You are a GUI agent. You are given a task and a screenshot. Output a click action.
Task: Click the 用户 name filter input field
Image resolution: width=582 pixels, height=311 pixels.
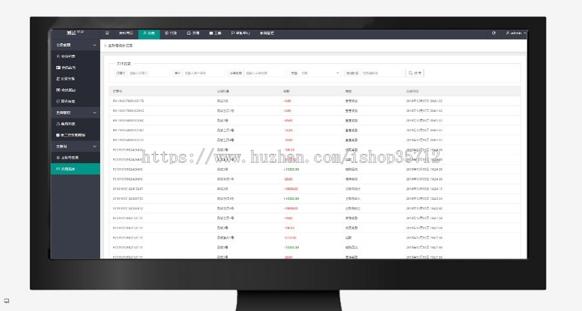pyautogui.click(x=204, y=73)
